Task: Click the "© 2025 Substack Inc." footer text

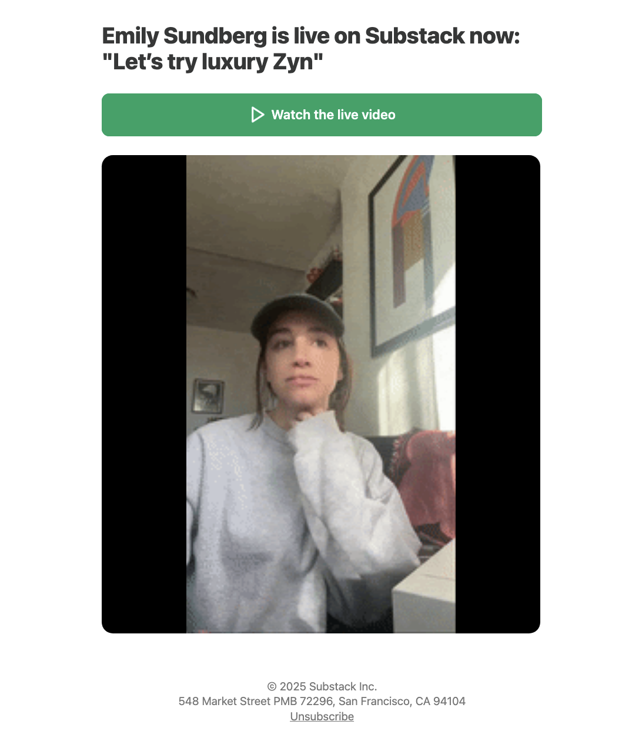Action: (x=322, y=686)
